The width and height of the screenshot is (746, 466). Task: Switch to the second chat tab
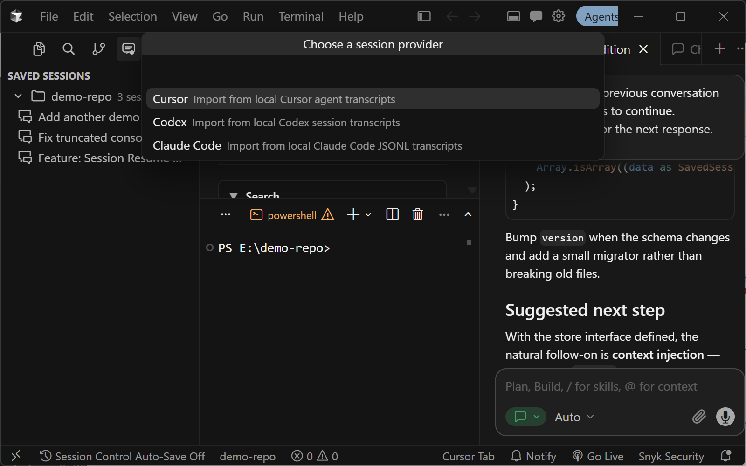click(x=685, y=49)
